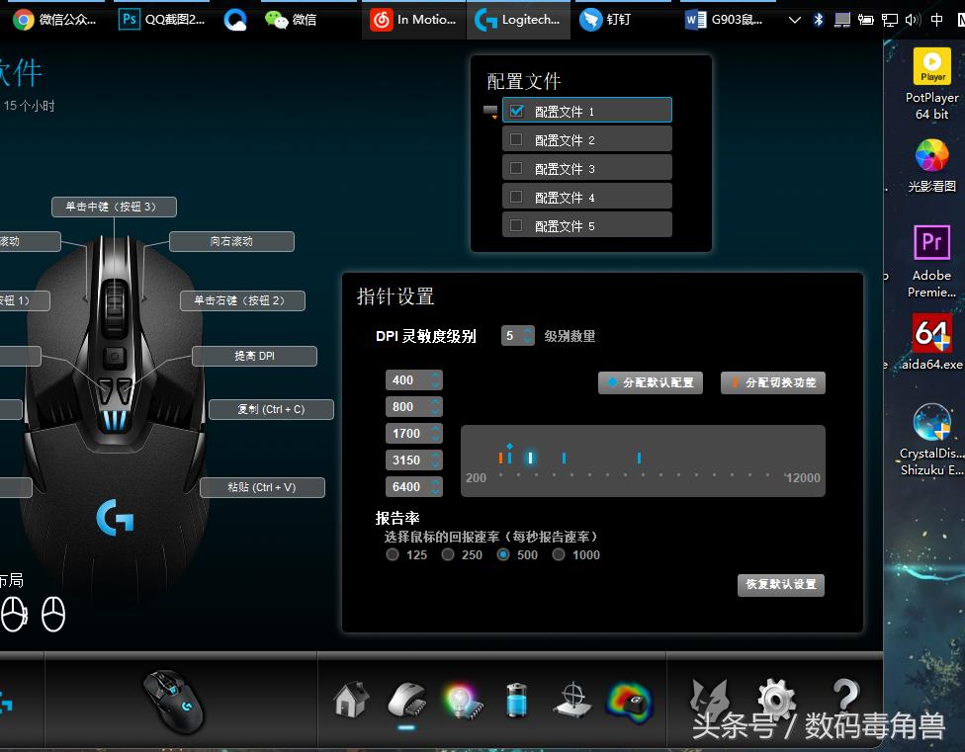The width and height of the screenshot is (965, 752).
Task: Adjust the 3150 DPI stepper arrows
Action: [x=436, y=460]
